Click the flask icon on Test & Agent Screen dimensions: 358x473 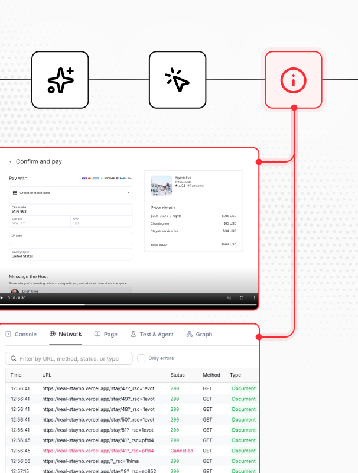coord(133,334)
